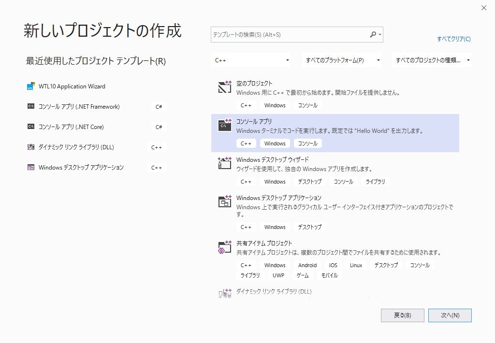The height and width of the screenshot is (343, 495).
Task: Click the モバイル tag in 共有アイテム プロジェクト
Action: (330, 275)
